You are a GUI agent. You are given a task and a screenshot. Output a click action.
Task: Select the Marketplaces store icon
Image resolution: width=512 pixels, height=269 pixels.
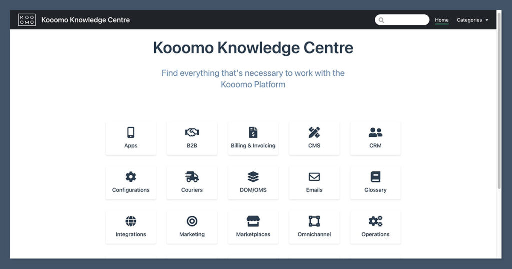click(253, 221)
